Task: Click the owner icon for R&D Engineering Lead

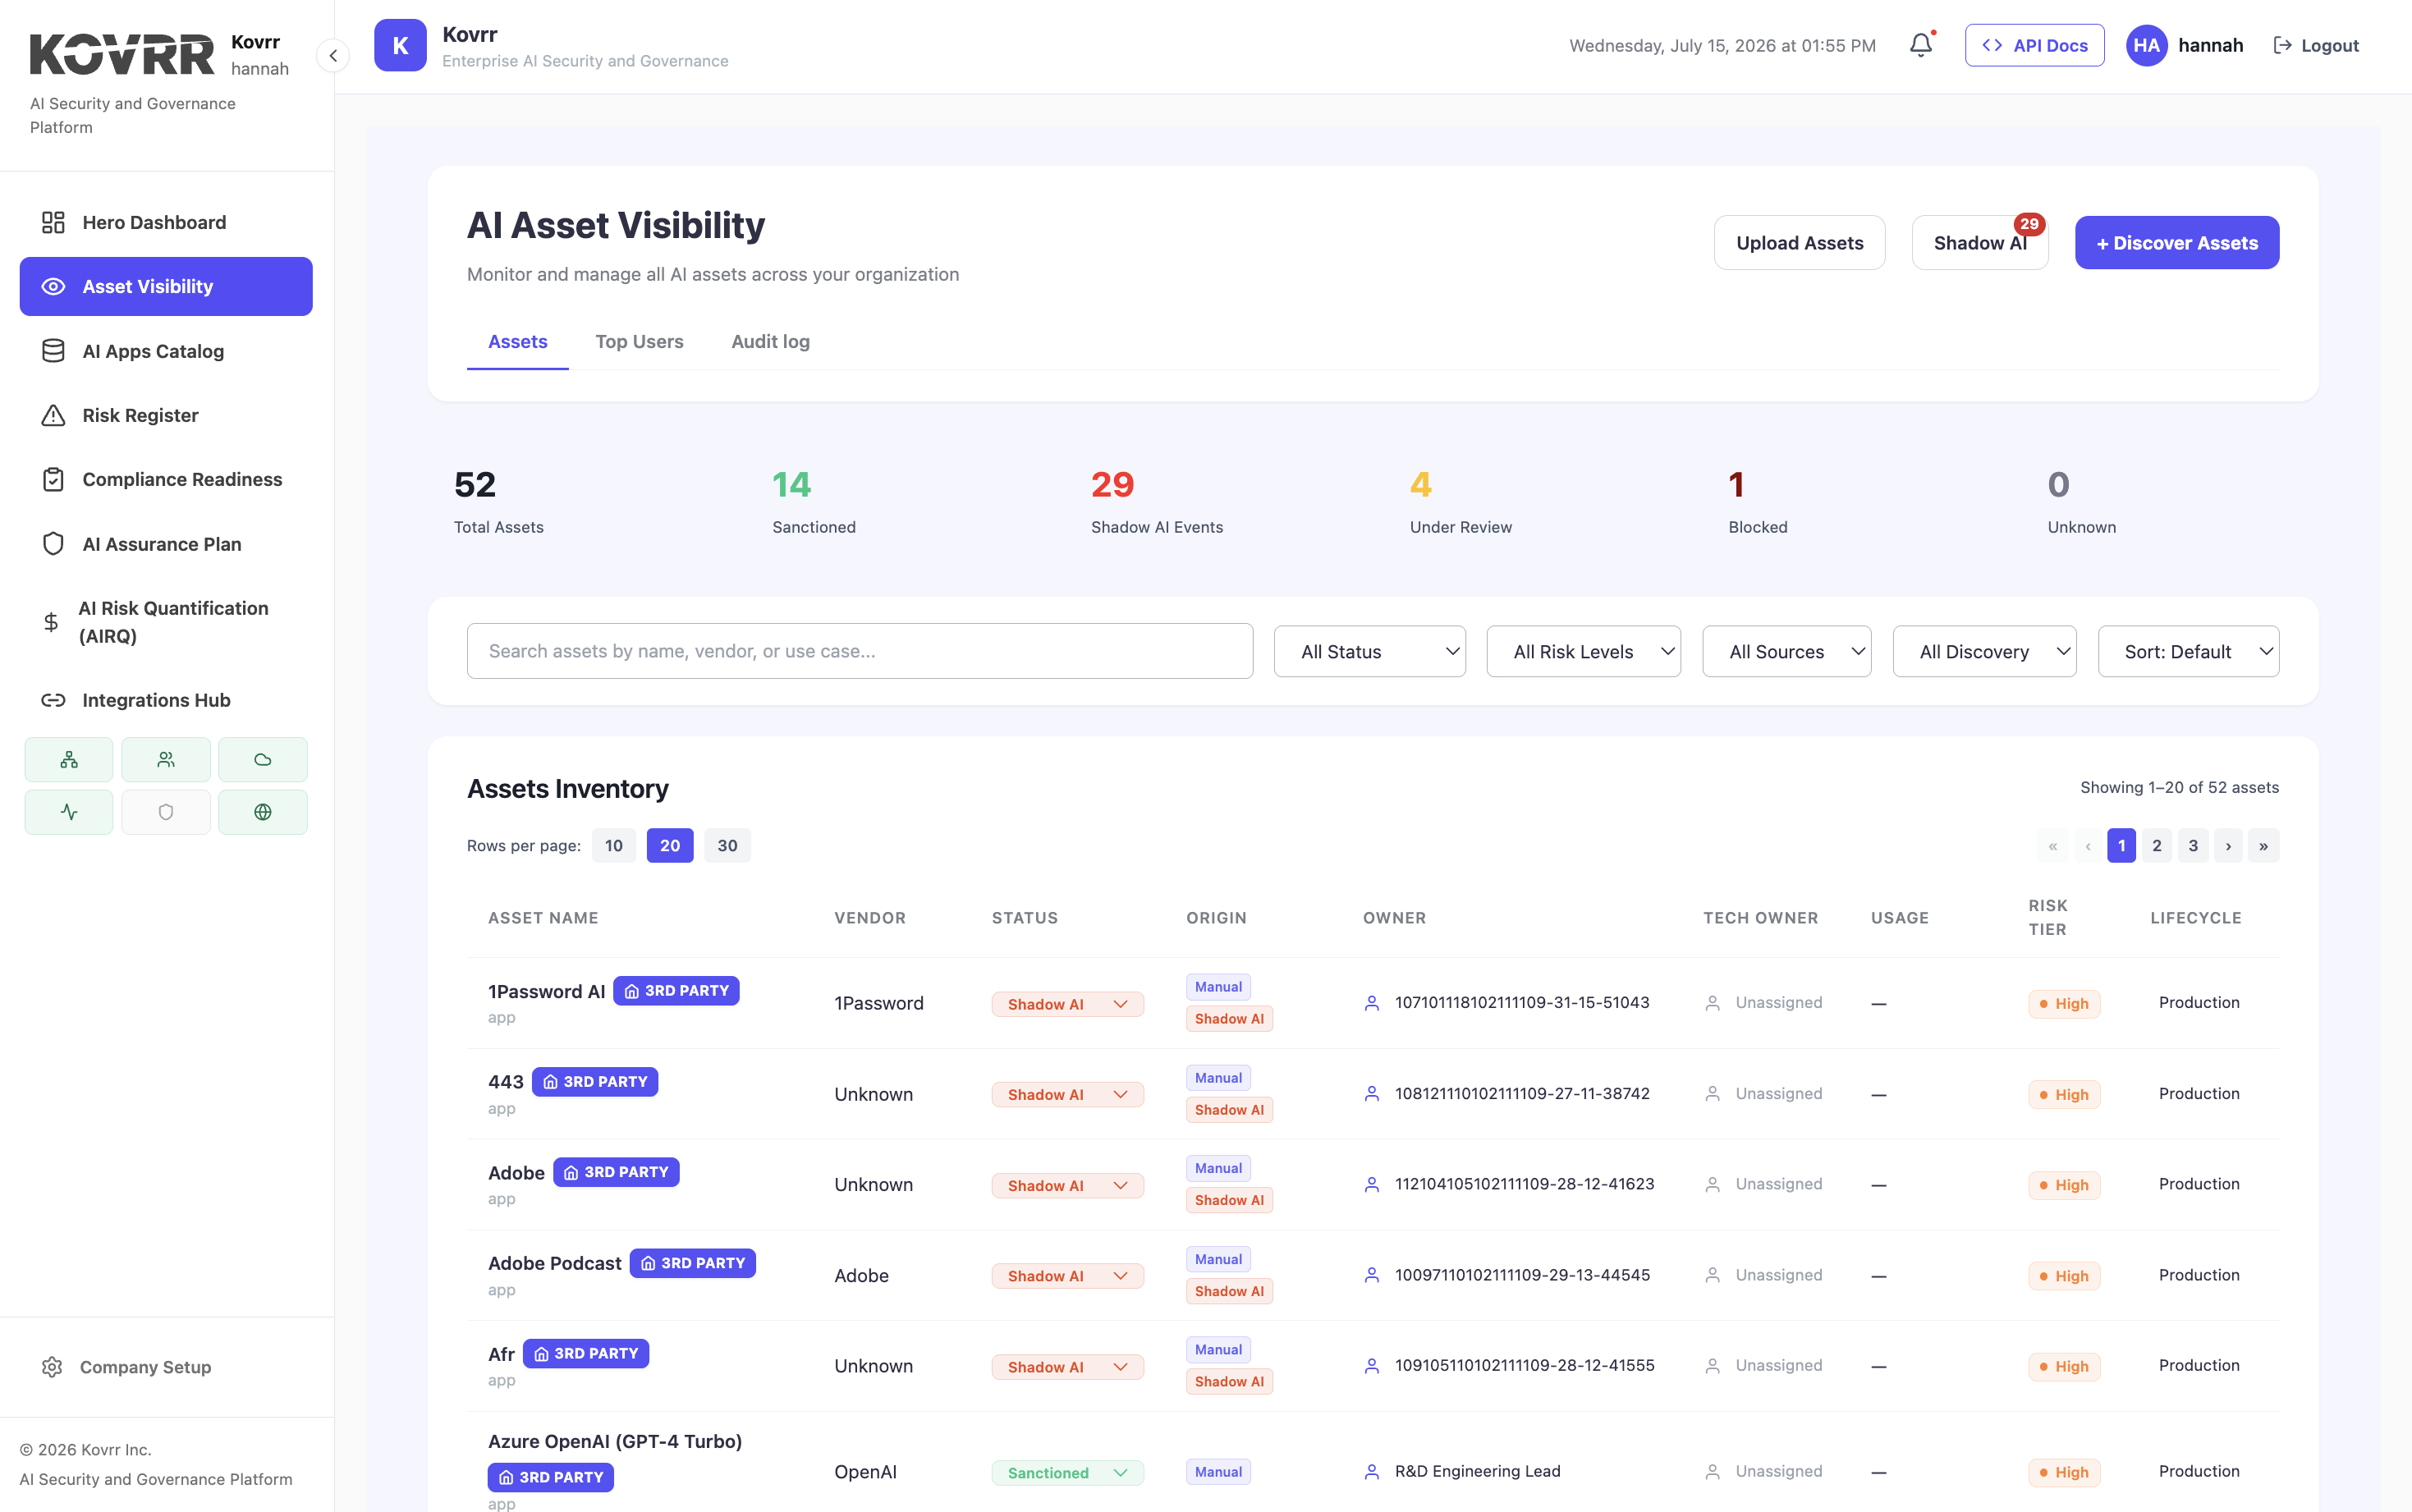Action: click(1372, 1472)
